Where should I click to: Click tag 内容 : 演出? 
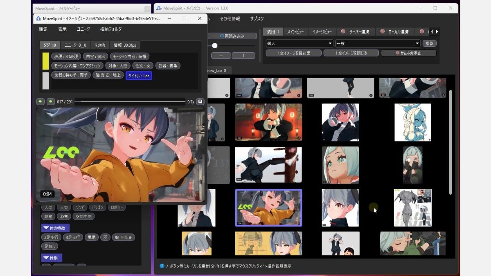pos(95,56)
